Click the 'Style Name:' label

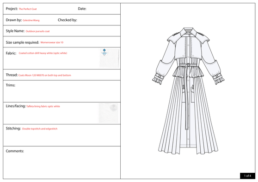point(15,31)
